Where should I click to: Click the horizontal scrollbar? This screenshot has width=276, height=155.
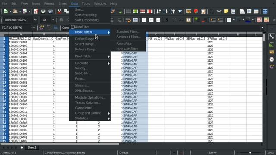60,144
